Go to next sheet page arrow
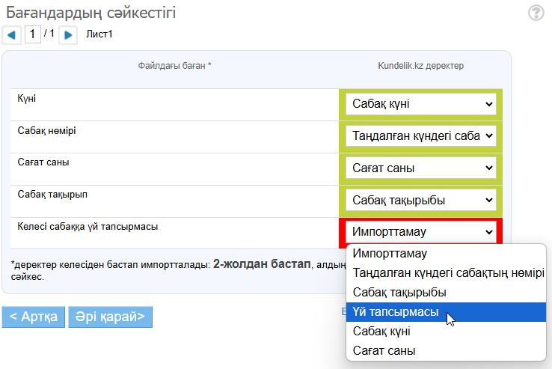This screenshot has height=369, width=552. pyautogui.click(x=68, y=34)
